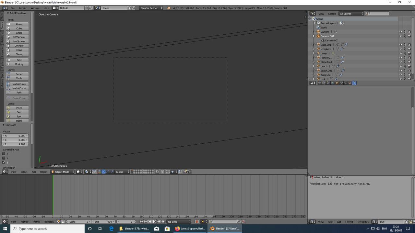Open the Constraints properties tab icon

point(341,83)
